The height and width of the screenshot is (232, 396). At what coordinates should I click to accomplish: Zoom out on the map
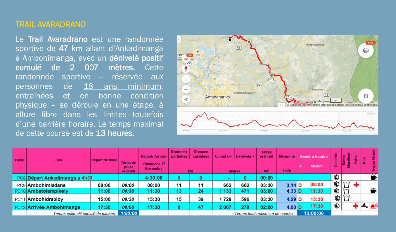(186, 89)
